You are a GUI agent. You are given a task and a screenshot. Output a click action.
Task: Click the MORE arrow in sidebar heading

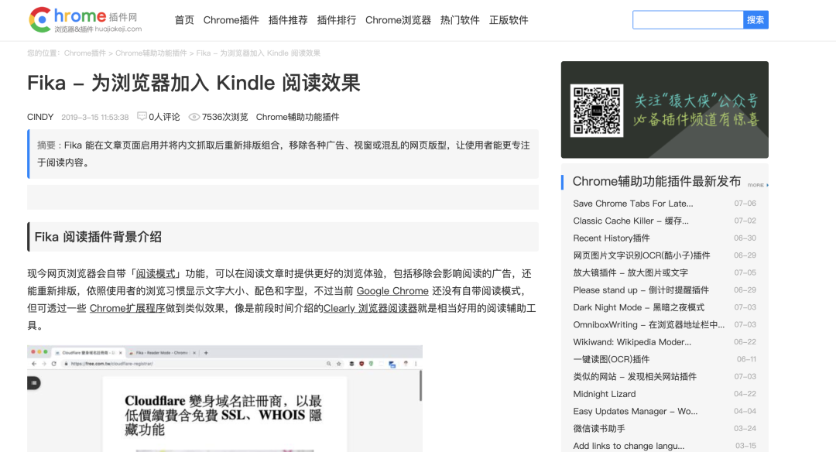tap(758, 185)
